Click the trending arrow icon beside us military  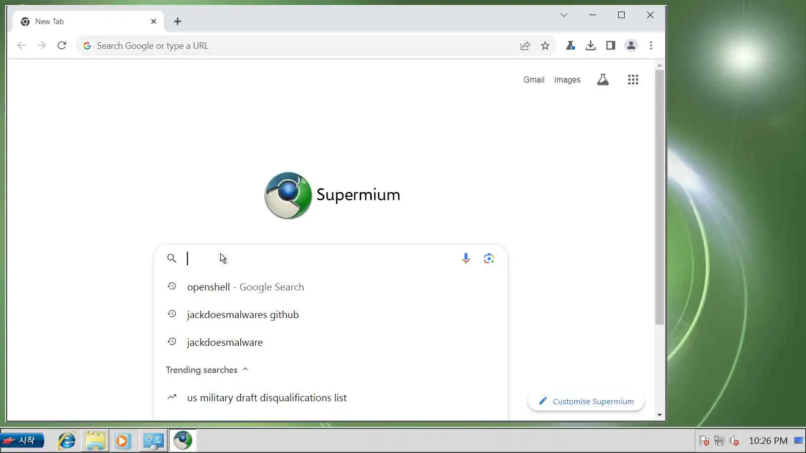click(172, 397)
